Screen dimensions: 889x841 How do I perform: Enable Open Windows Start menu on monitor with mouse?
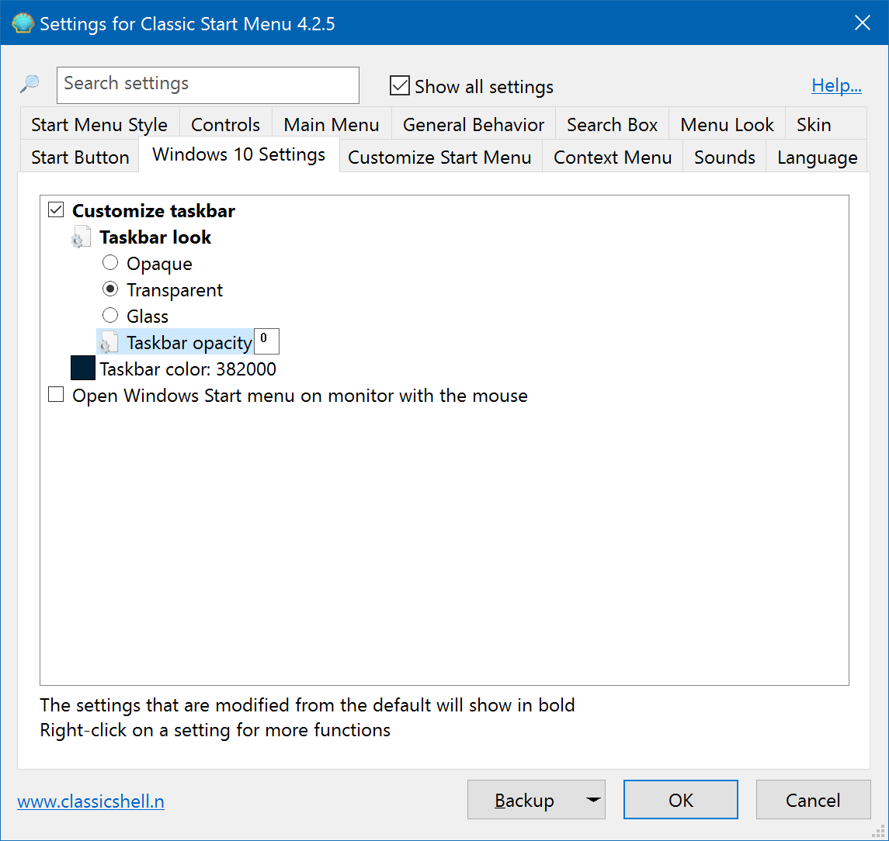pos(56,394)
